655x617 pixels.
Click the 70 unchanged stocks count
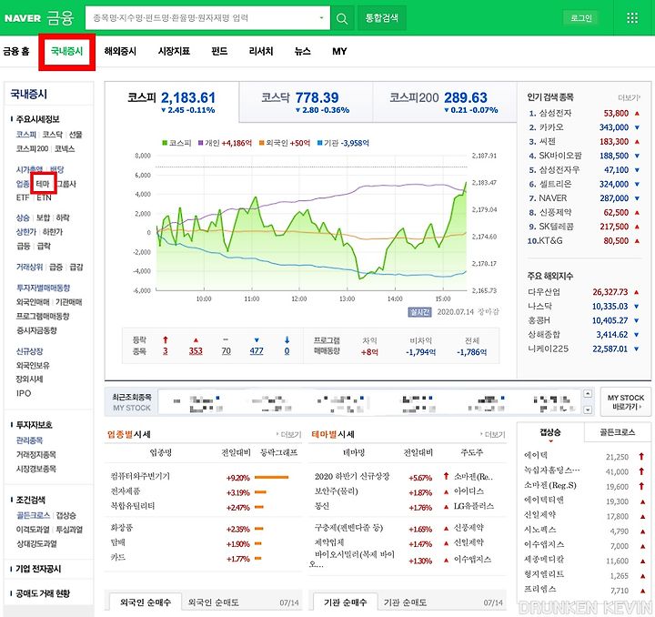pyautogui.click(x=226, y=351)
